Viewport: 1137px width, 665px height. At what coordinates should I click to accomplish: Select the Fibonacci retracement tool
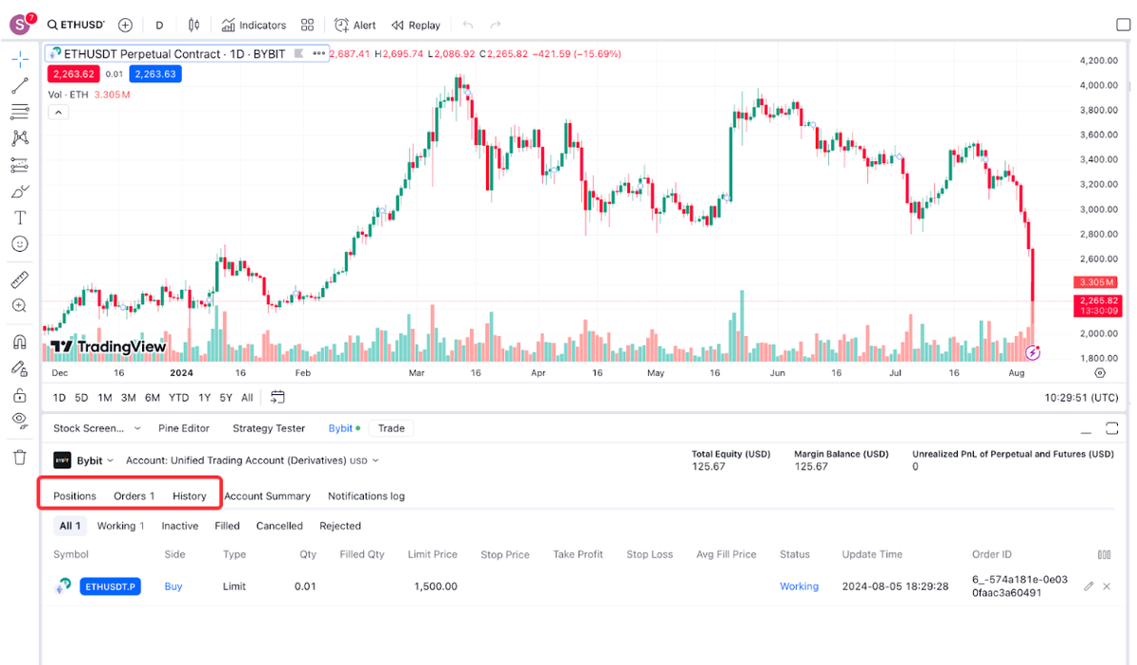pyautogui.click(x=20, y=112)
